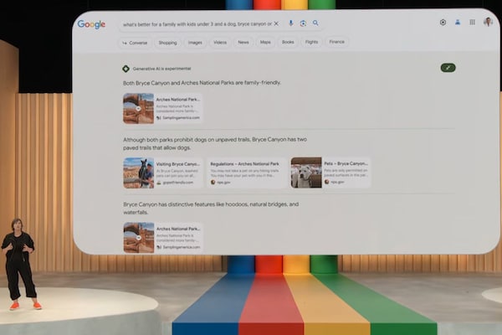This screenshot has height=335, width=502.
Task: Open Google Lens image search icon
Action: coord(303,23)
